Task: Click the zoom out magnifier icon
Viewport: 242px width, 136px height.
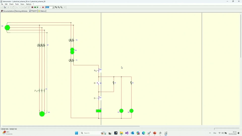Action: [x=58, y=7]
